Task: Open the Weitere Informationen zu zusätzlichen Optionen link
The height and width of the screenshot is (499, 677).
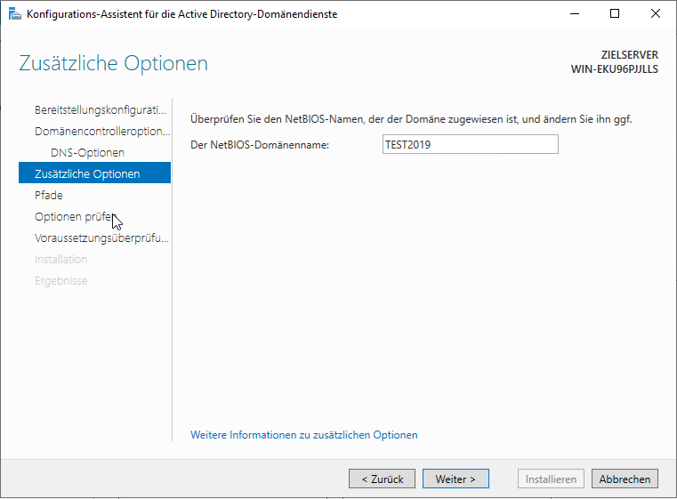Action: pyautogui.click(x=304, y=435)
